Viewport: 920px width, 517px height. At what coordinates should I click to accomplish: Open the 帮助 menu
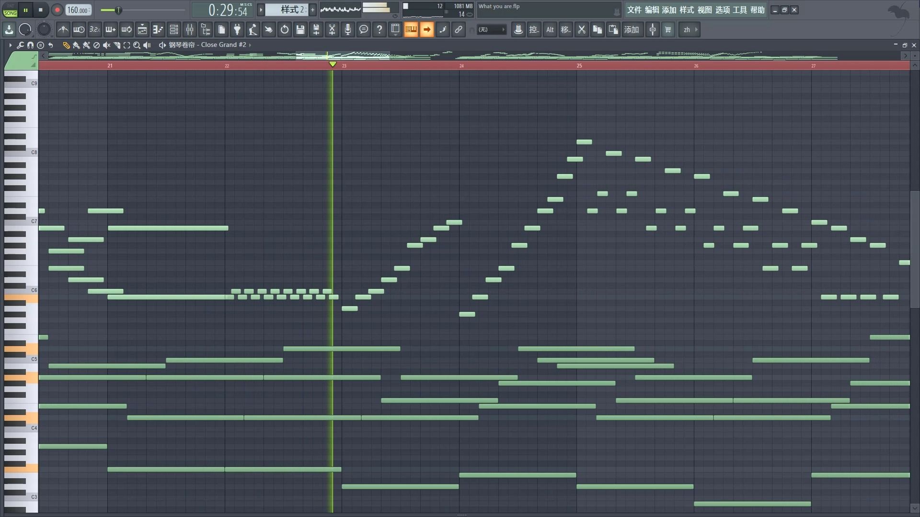tap(758, 10)
